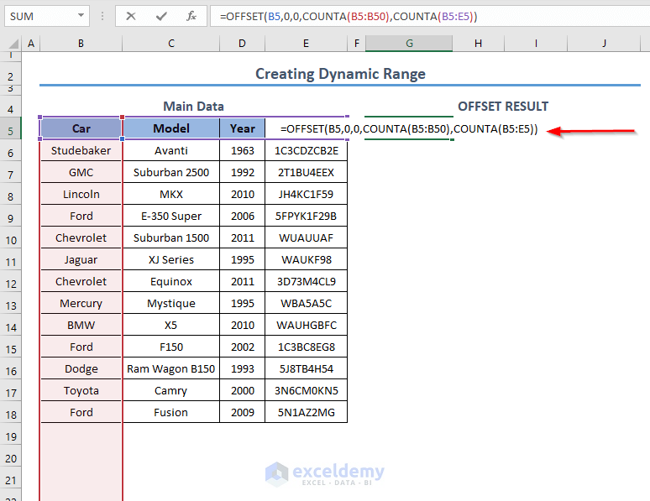Click the BMW cell

pyautogui.click(x=81, y=325)
